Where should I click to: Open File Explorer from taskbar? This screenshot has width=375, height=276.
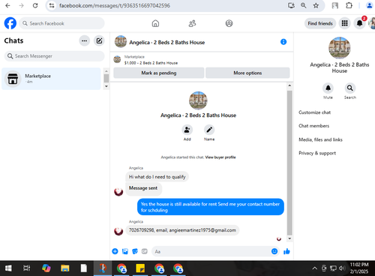pos(65,268)
